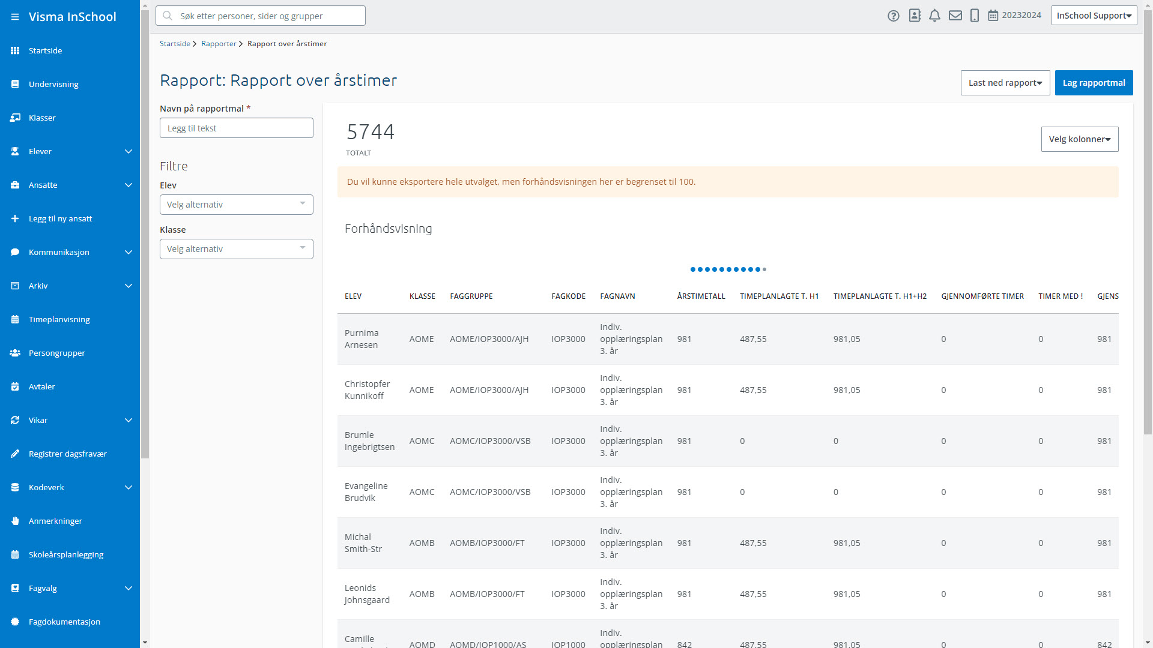Expand the Fagvalg sidebar chevron

click(128, 588)
